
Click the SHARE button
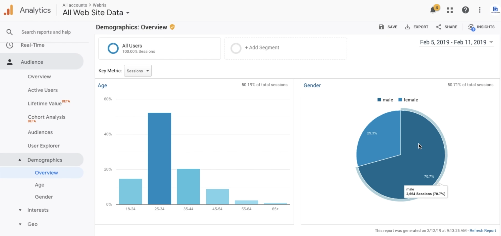tap(447, 27)
